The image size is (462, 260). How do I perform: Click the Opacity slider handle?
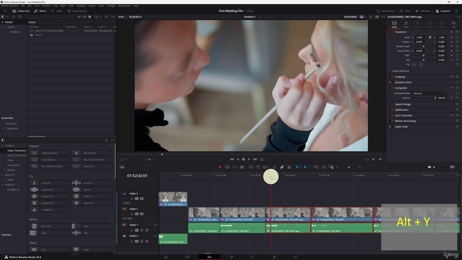click(435, 98)
